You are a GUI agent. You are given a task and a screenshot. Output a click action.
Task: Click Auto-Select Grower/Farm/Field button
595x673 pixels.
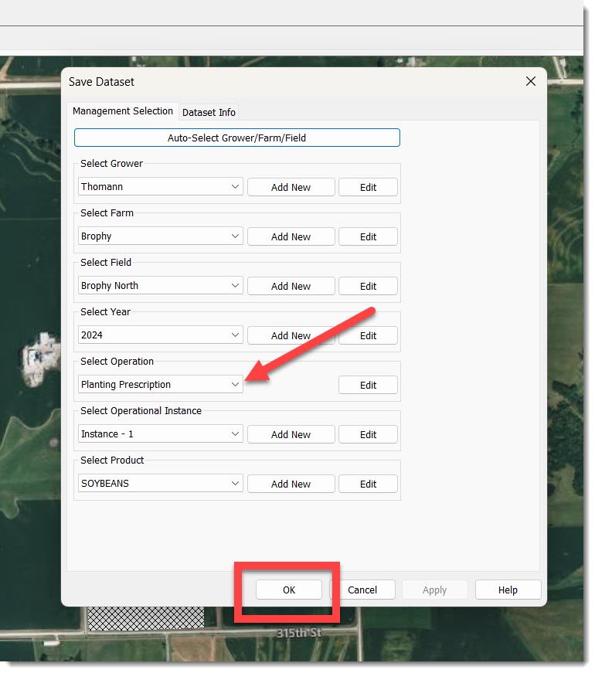(x=237, y=138)
